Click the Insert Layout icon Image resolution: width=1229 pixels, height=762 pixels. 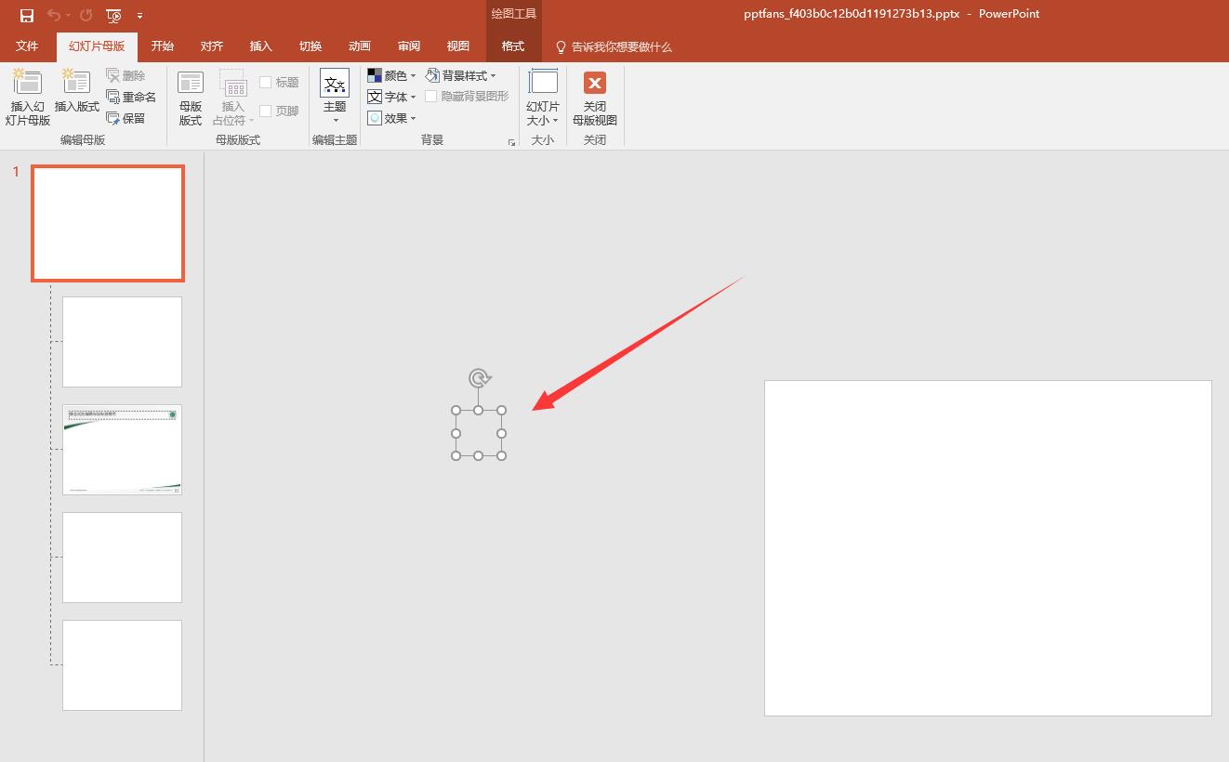76,84
